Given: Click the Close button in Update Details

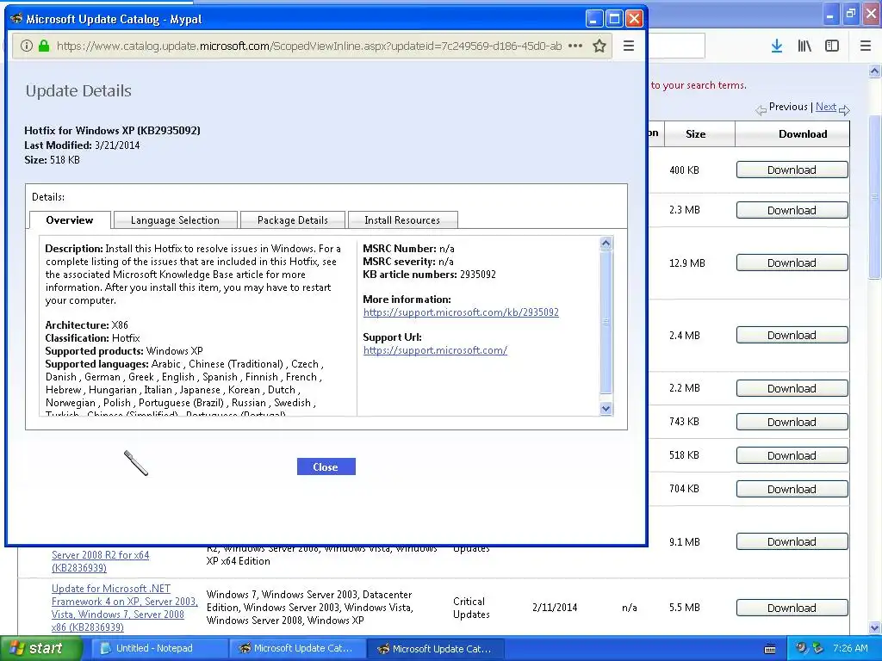Looking at the screenshot, I should point(326,466).
